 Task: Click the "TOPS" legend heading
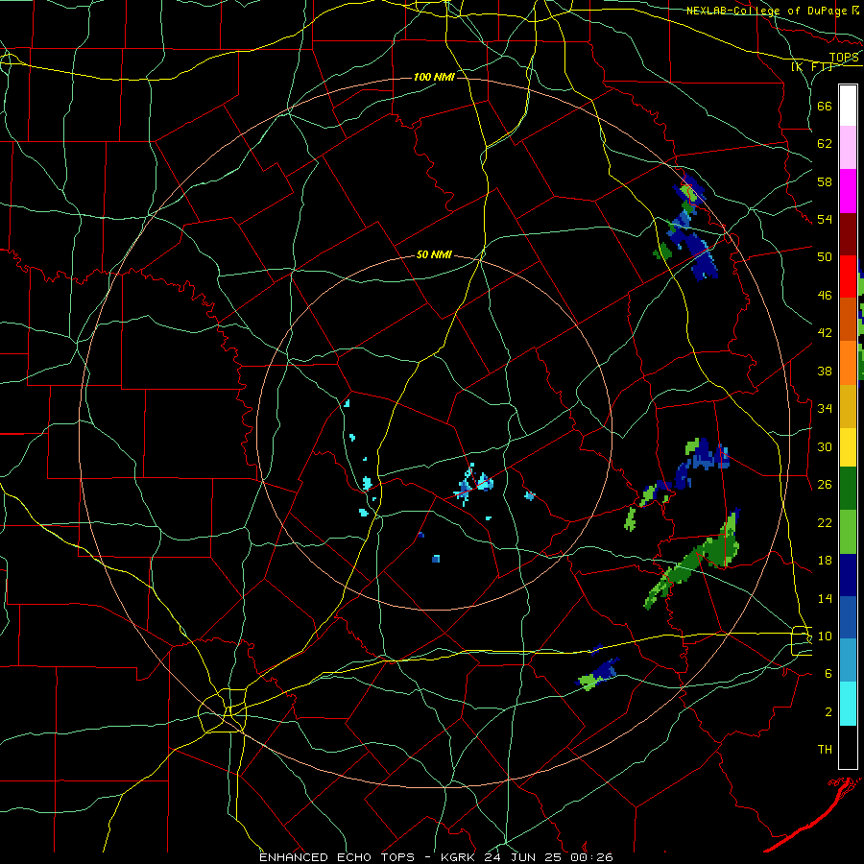844,58
